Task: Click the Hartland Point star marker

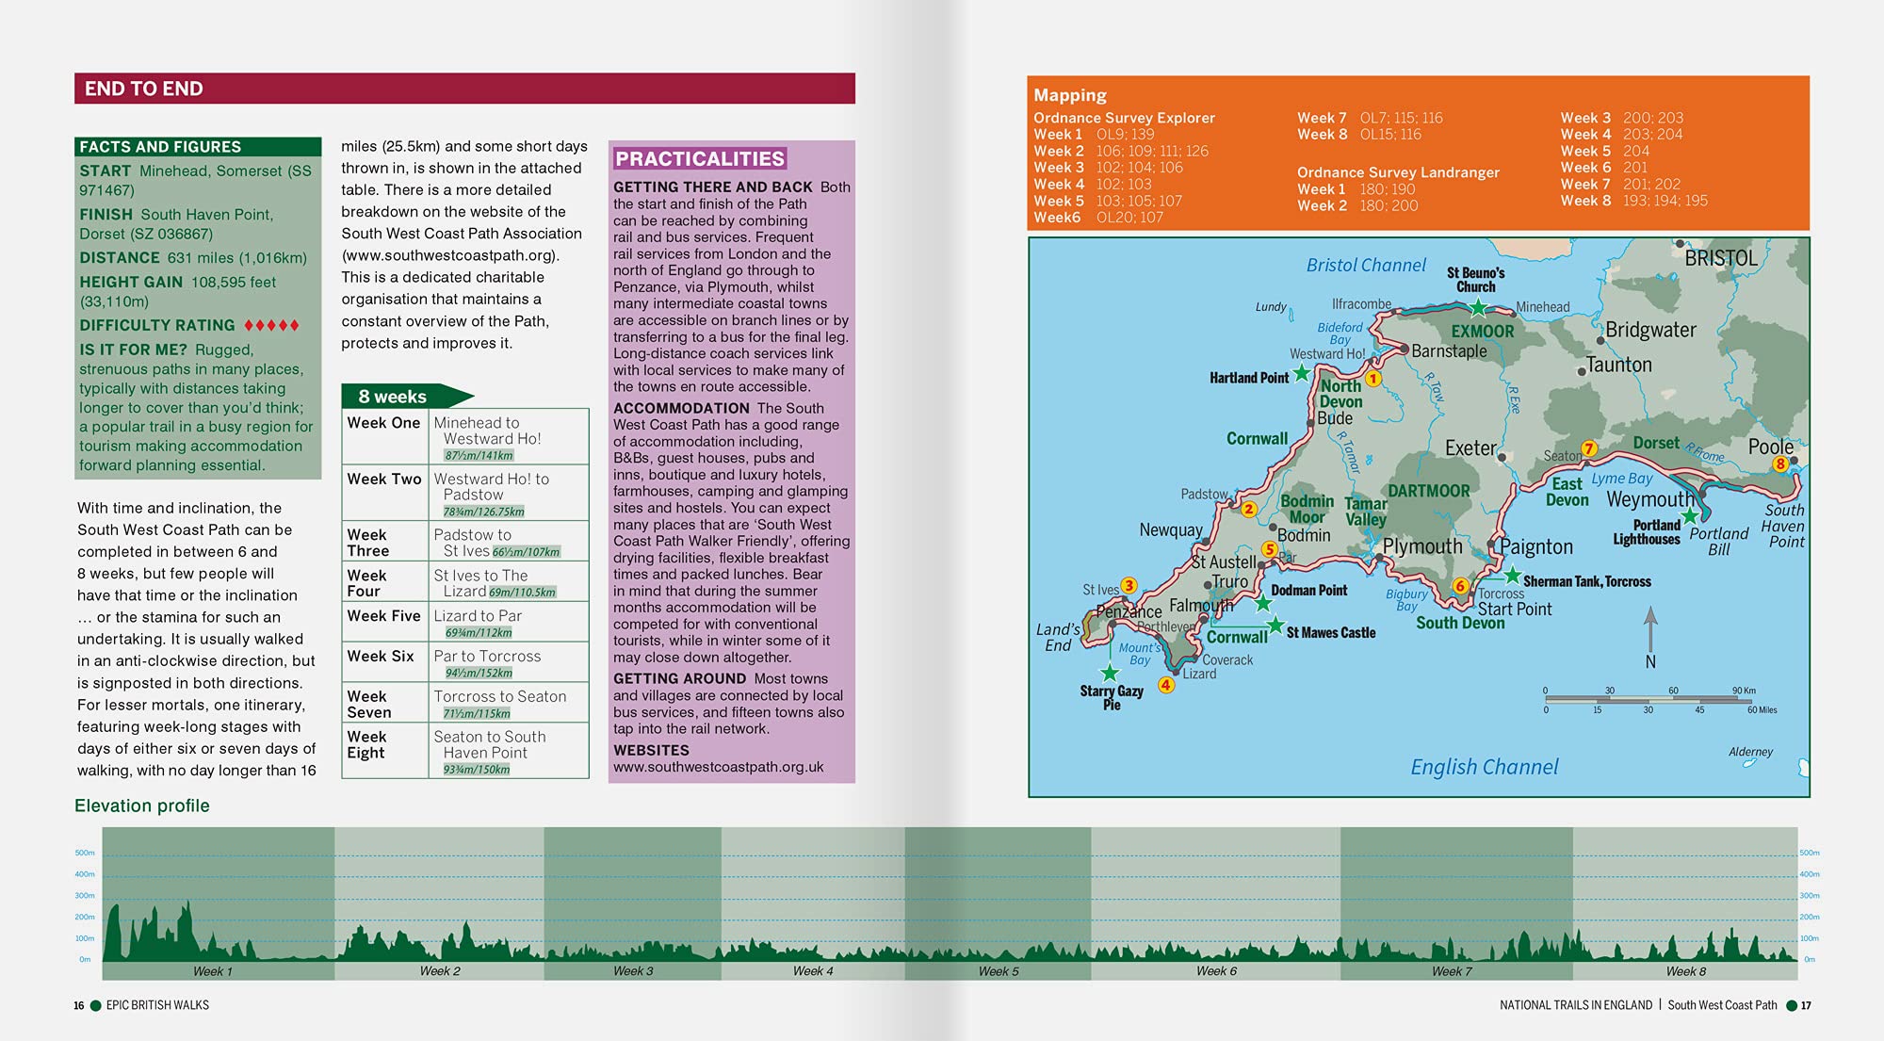Action: (x=1301, y=373)
